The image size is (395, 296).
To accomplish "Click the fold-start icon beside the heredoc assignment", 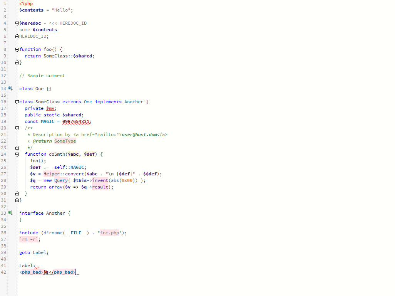I will [x=17, y=23].
